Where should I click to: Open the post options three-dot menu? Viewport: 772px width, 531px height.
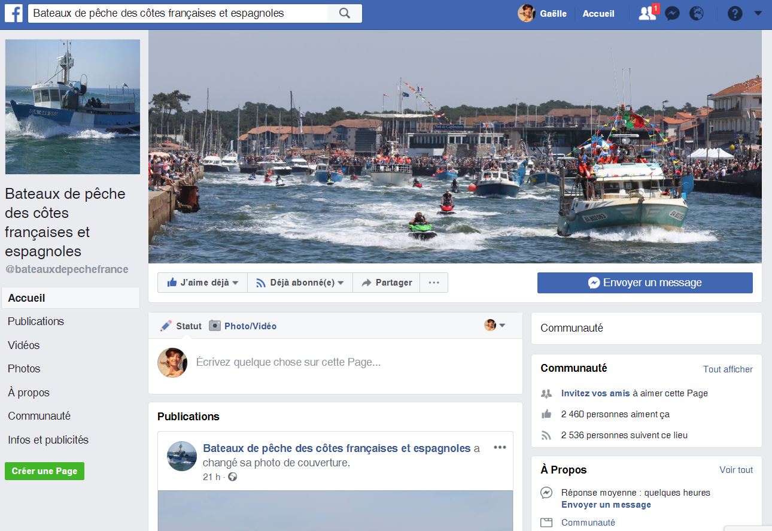point(500,448)
